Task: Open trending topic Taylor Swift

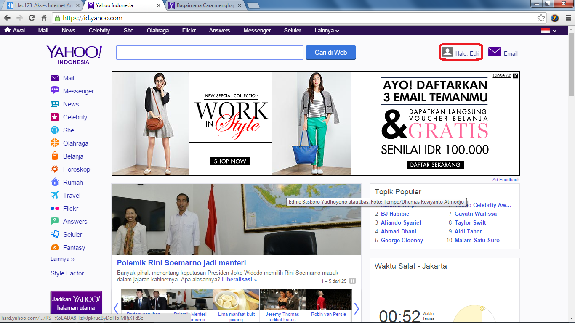Action: pos(470,222)
